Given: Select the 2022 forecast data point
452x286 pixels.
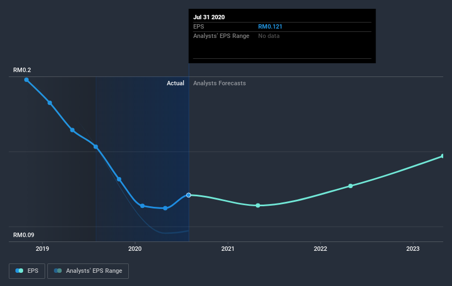Looking at the screenshot, I should click(351, 186).
